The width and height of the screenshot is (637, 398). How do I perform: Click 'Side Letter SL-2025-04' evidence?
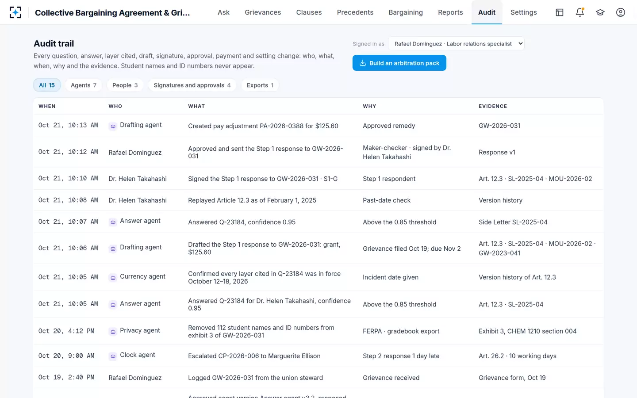[513, 222]
